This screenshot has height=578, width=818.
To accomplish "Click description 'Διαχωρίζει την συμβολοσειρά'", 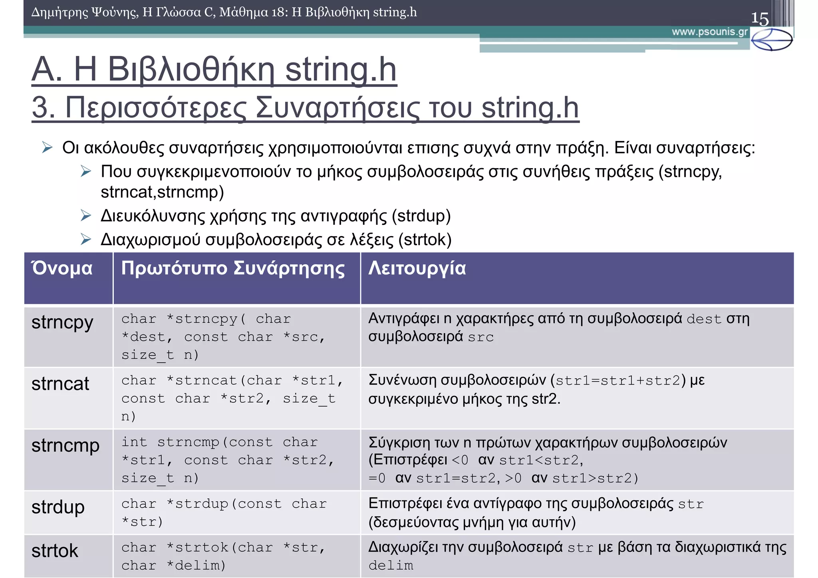I will pos(465,547).
